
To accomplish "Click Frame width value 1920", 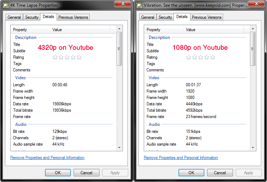I will (x=190, y=91).
